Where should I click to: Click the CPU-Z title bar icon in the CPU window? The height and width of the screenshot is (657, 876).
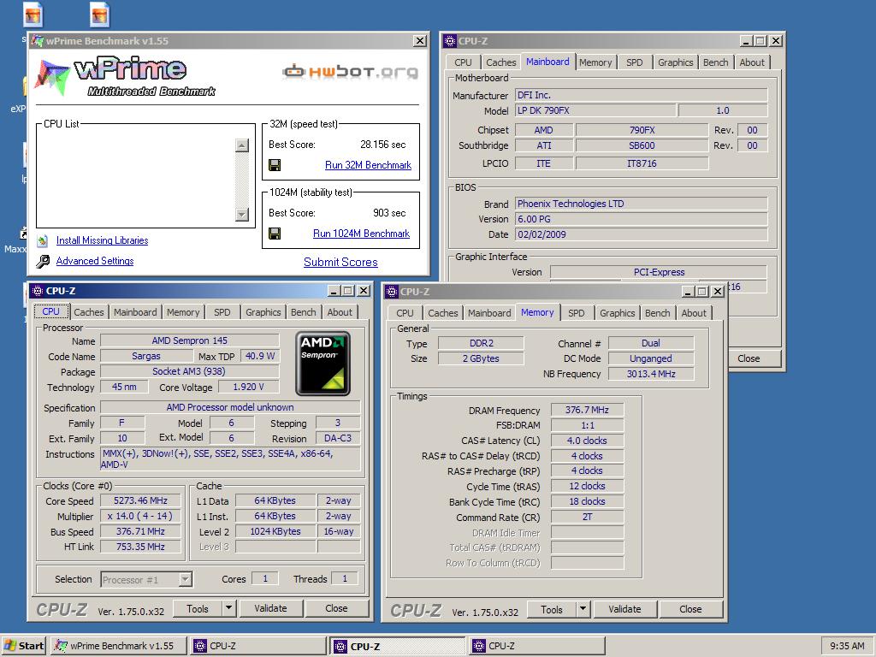38,291
